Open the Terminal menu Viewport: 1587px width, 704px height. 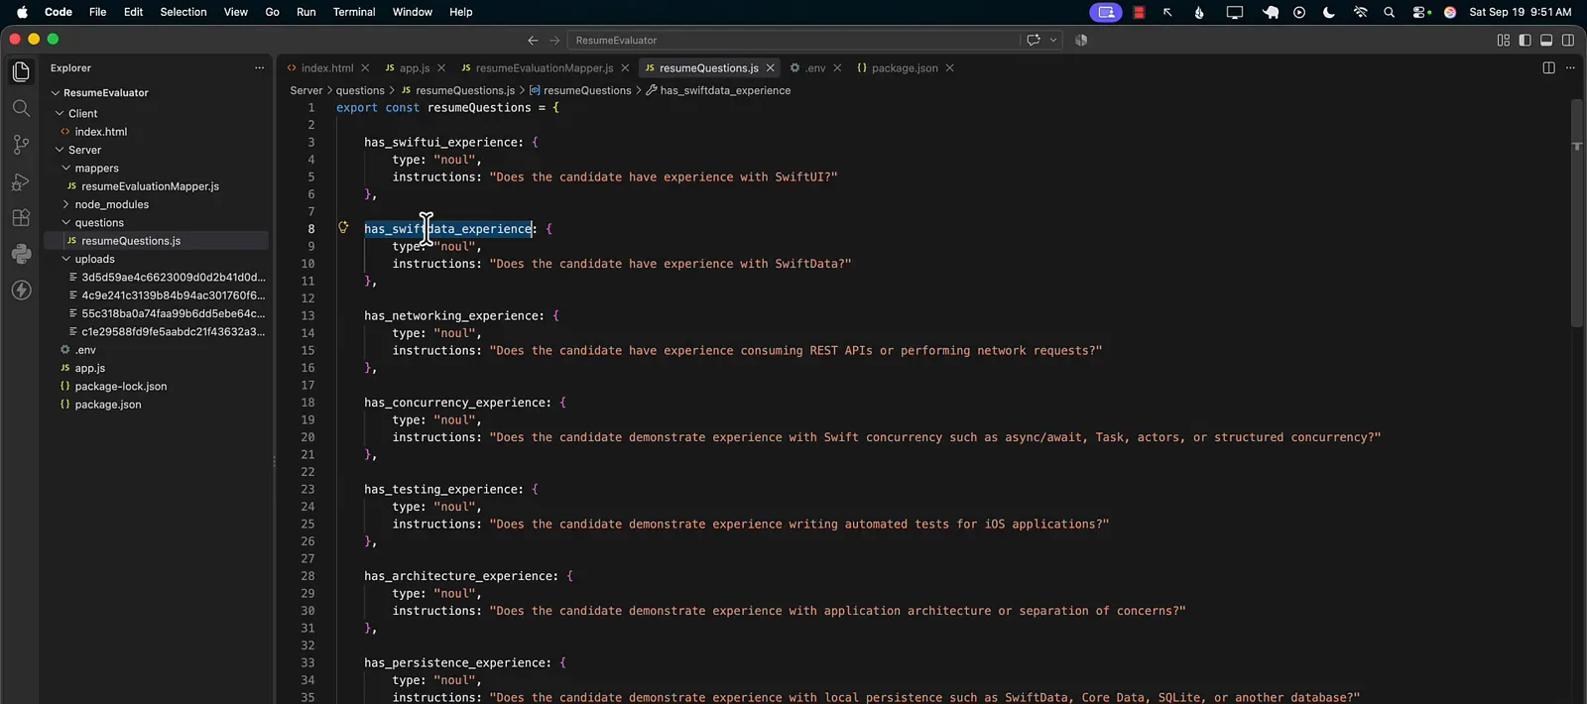[x=354, y=12]
